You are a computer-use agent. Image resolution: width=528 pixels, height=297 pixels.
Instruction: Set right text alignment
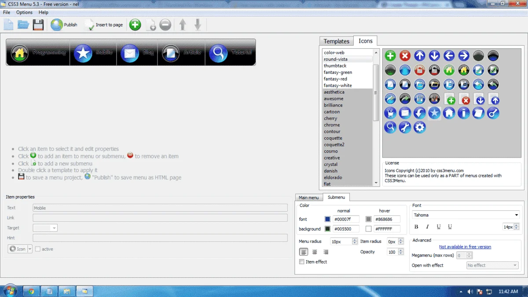pos(326,252)
